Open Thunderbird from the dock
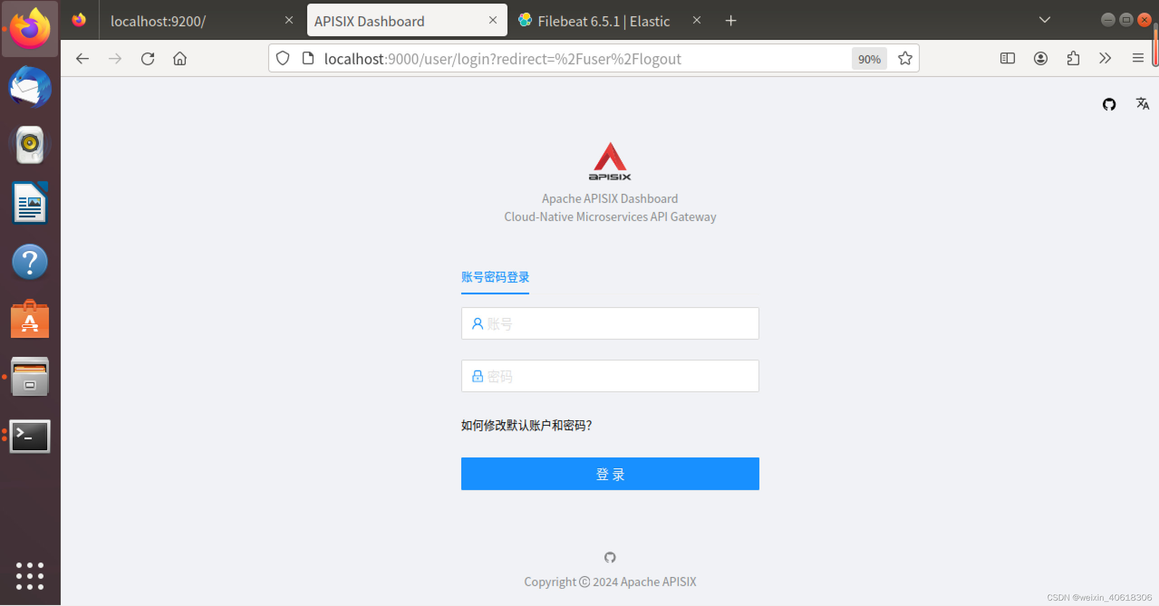 pyautogui.click(x=29, y=87)
